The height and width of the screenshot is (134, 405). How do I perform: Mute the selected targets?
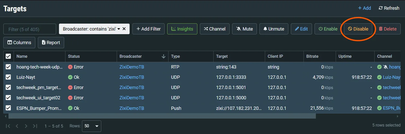[x=244, y=29]
